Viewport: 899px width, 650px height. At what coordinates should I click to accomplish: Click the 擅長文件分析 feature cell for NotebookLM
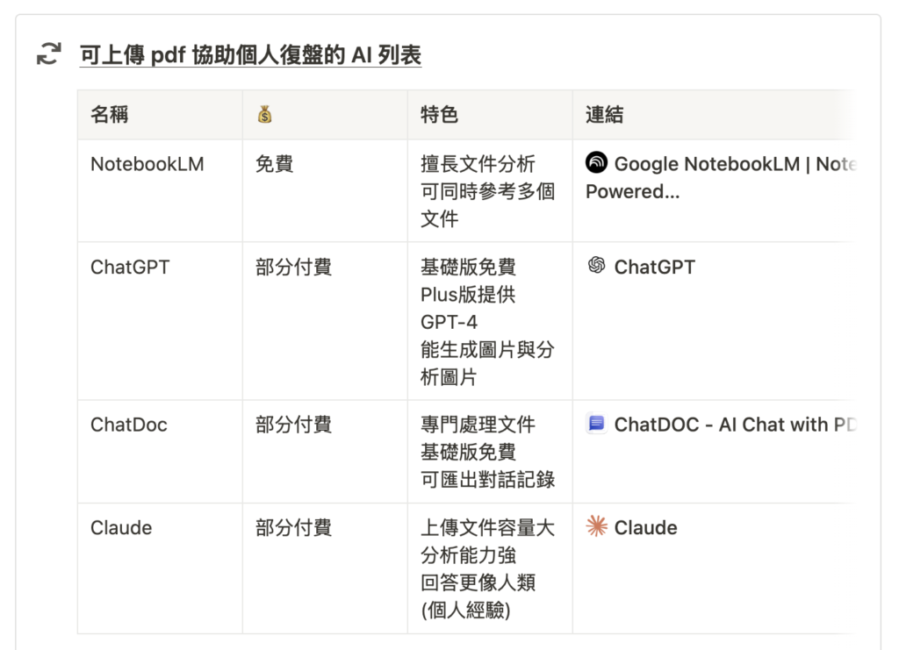[x=490, y=190]
